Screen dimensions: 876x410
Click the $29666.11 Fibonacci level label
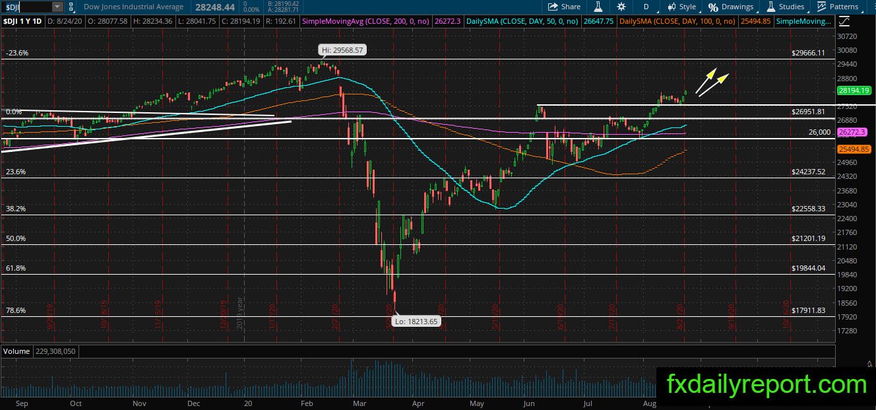(808, 53)
